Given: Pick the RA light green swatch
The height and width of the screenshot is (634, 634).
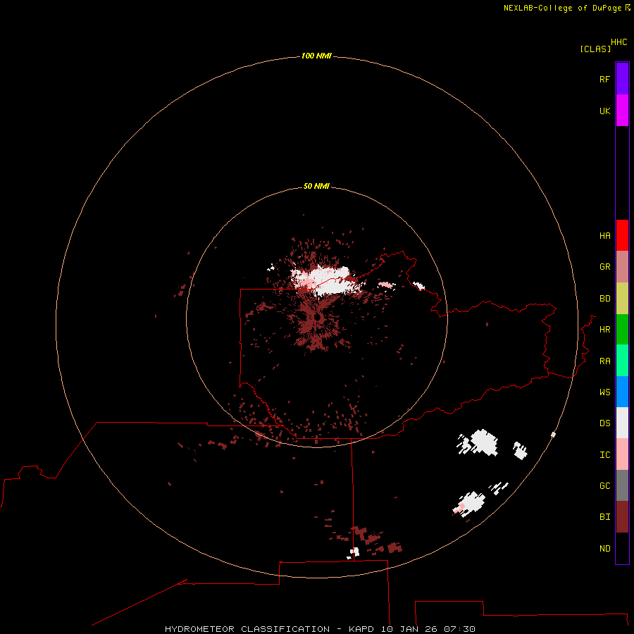Looking at the screenshot, I should click(x=622, y=361).
